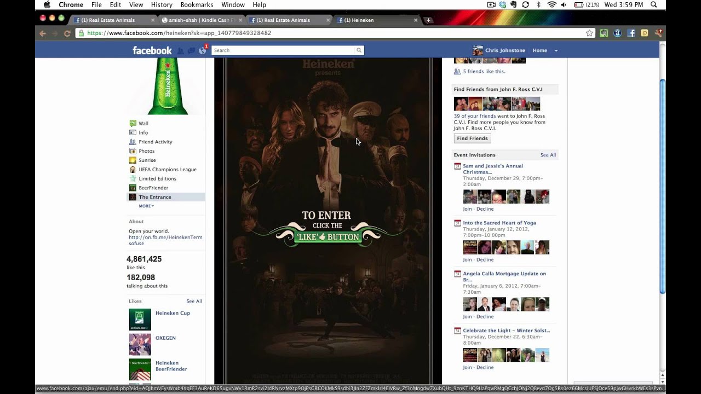
Task: Open the Window menu
Action: (233, 5)
